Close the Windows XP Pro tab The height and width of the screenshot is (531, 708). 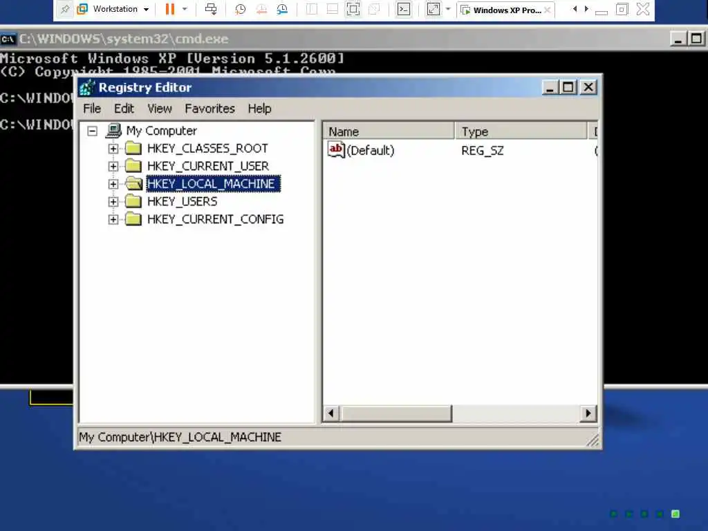pyautogui.click(x=548, y=10)
